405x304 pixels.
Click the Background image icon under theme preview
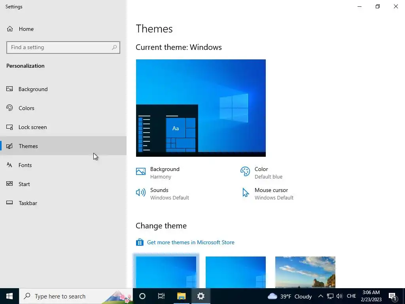click(141, 171)
